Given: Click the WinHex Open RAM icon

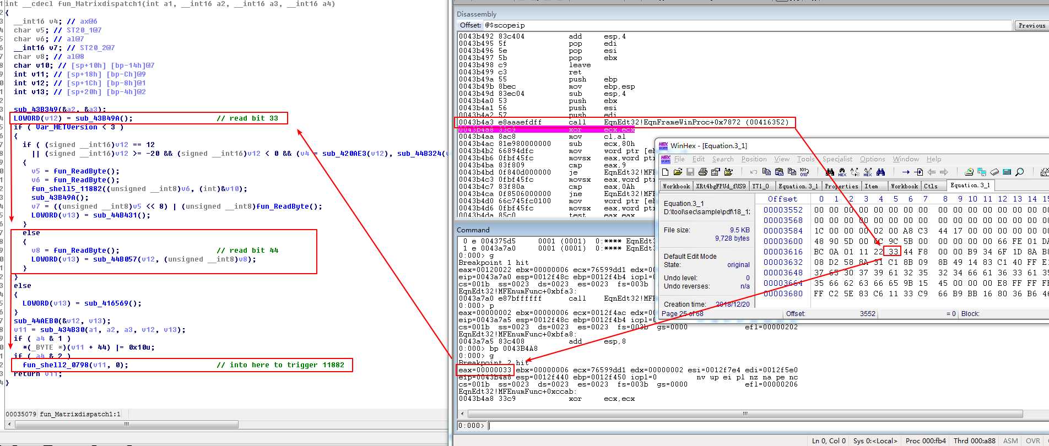Looking at the screenshot, I should (x=994, y=172).
